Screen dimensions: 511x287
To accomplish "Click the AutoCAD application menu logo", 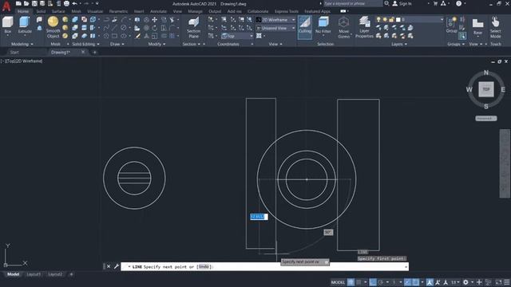I will tap(6, 6).
